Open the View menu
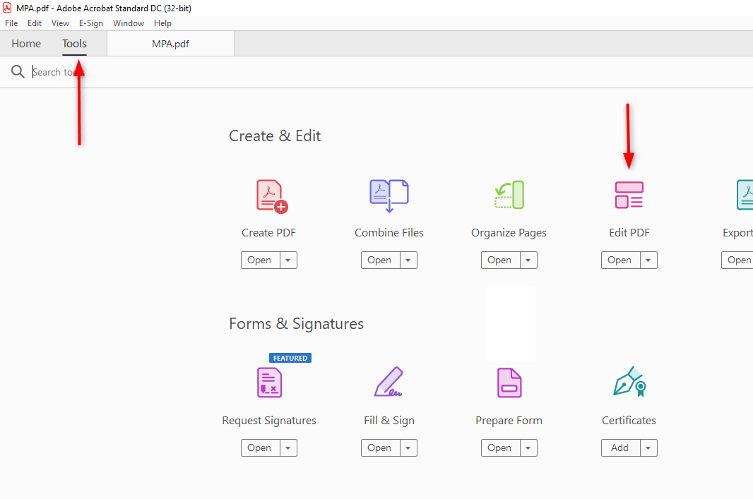This screenshot has width=753, height=499. (x=61, y=23)
